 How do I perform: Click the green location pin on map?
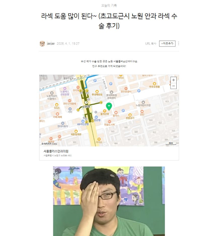109,106
